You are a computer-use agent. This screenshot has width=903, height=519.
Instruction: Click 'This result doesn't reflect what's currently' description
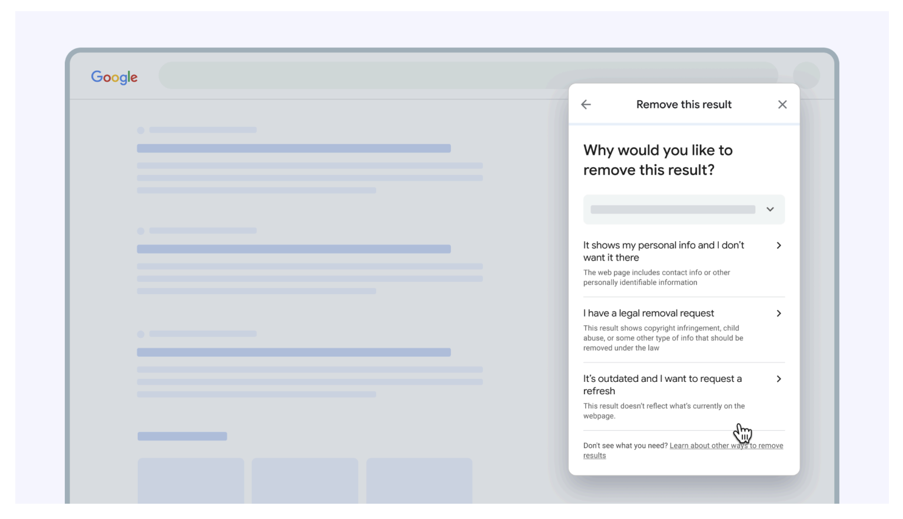point(663,411)
